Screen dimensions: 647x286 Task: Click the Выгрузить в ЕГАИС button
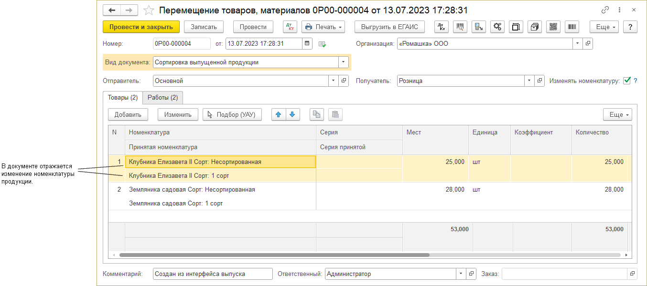pos(389,27)
